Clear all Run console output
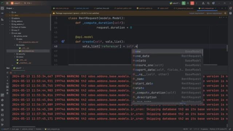 [7, 93]
